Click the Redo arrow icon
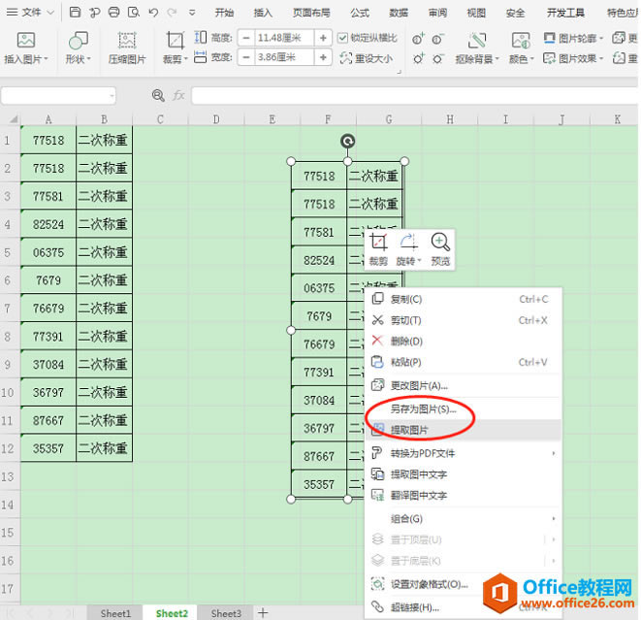 [172, 13]
